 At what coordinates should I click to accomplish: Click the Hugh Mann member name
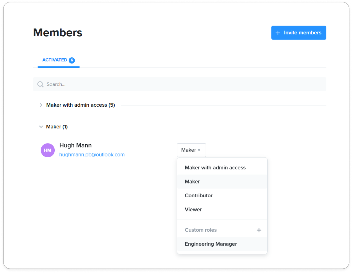pyautogui.click(x=75, y=145)
